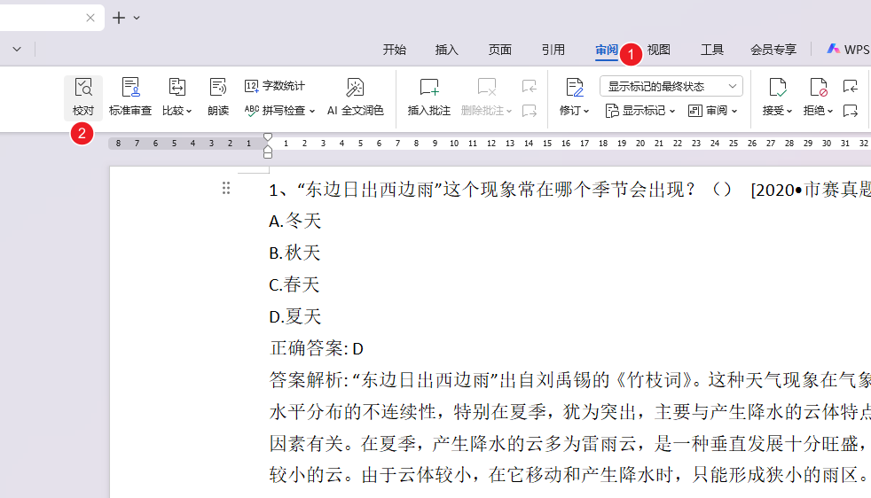Screen dimensions: 871x498
Task: Click the question line starting 1、“东边日出西边雨”
Action: 570,190
